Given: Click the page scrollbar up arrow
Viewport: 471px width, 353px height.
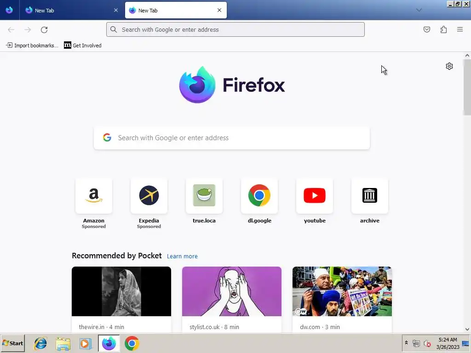Looking at the screenshot, I should point(467,55).
